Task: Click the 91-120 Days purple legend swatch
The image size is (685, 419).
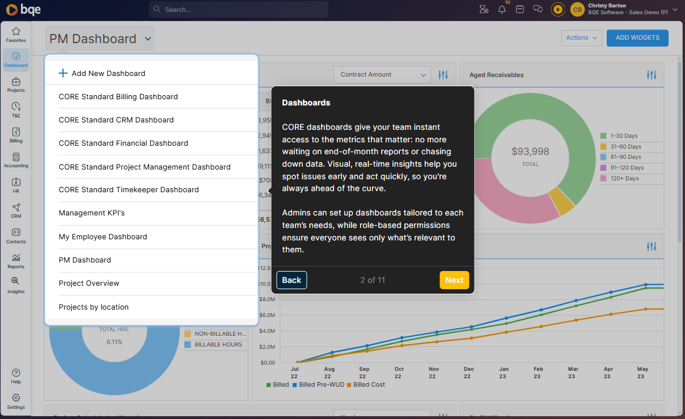Action: tap(603, 168)
